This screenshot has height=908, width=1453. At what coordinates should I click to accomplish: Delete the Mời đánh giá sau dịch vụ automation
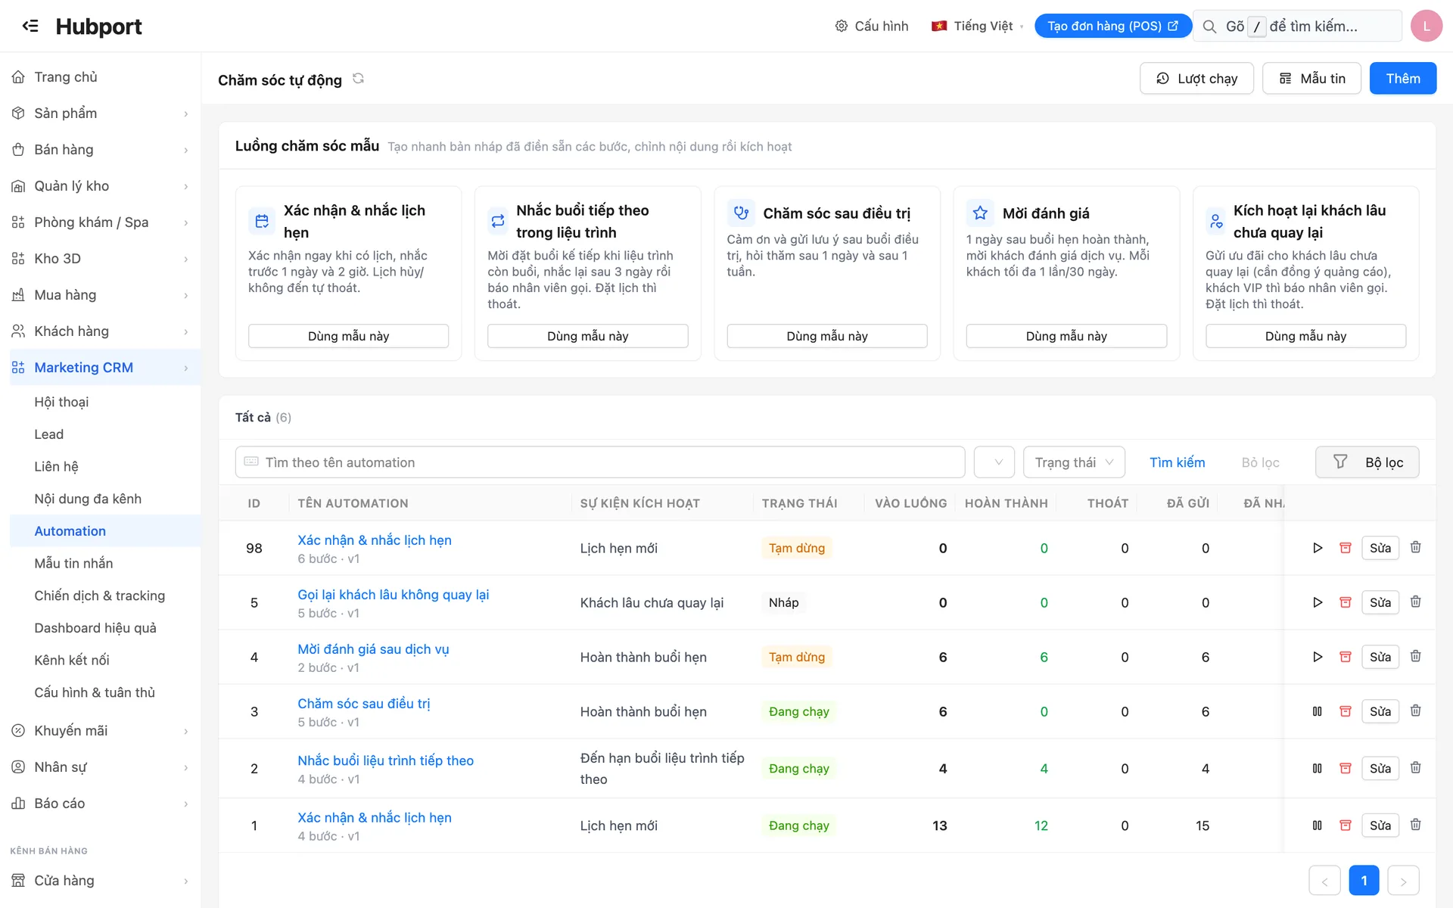(x=1416, y=656)
